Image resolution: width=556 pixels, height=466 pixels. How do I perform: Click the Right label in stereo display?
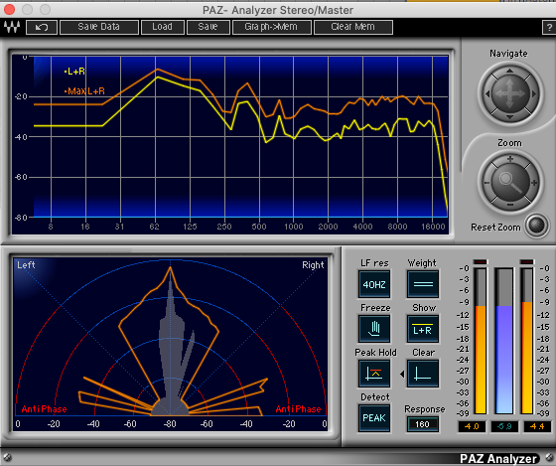(x=313, y=265)
